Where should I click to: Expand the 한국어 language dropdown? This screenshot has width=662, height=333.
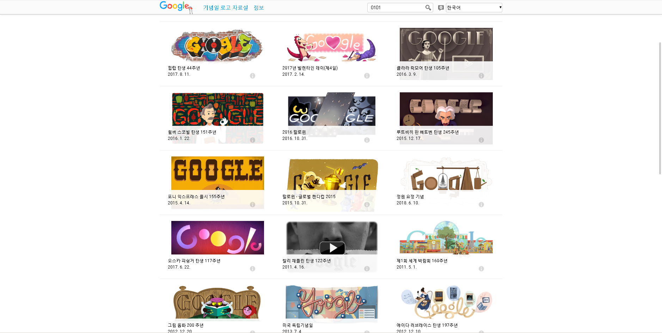[x=474, y=7]
